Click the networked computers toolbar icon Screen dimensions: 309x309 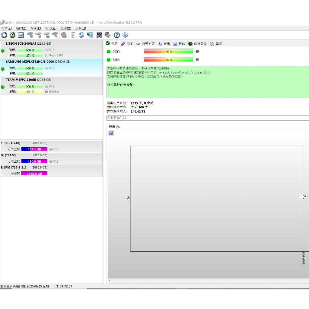click(90, 35)
